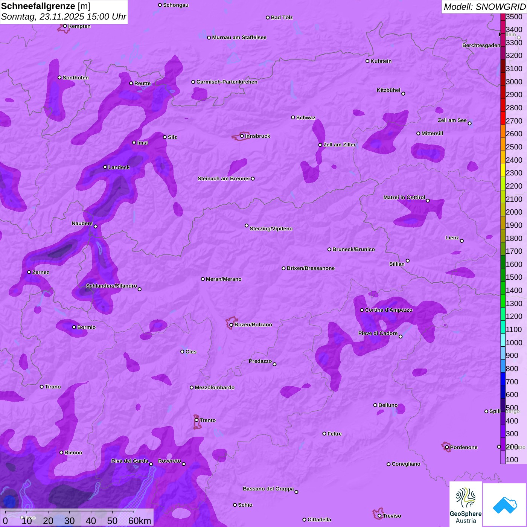Screen dimensions: 527x527
Task: Click the 2700 m red legend swatch
Action: [x=503, y=118]
